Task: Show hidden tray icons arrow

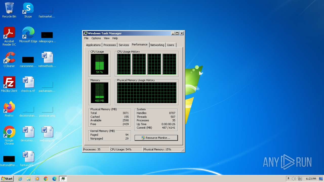Action: click(x=288, y=179)
